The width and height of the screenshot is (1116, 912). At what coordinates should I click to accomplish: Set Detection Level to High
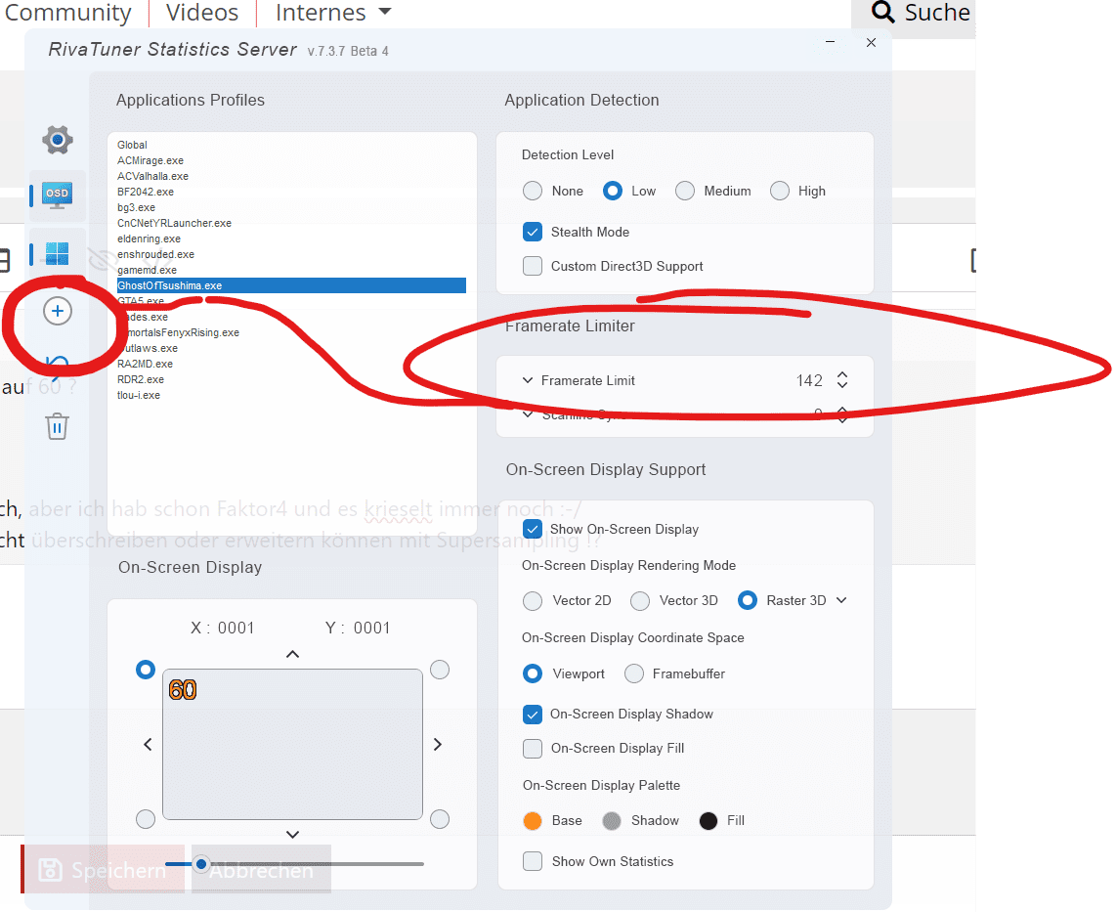coord(780,191)
